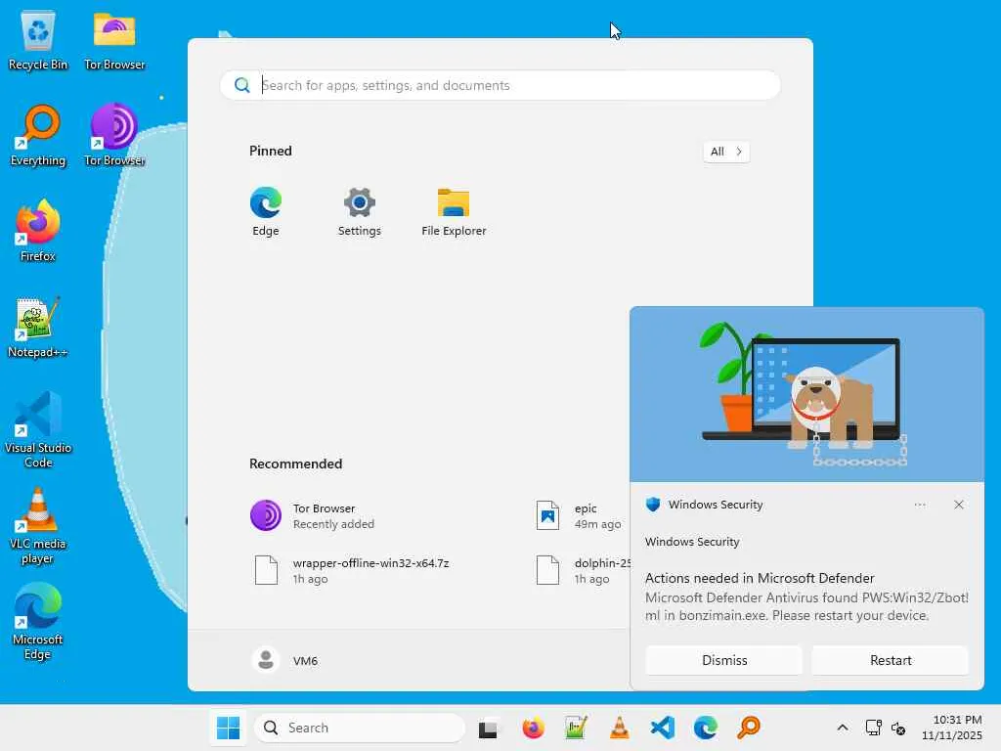Image resolution: width=1001 pixels, height=751 pixels.
Task: Select the Firefox desktop shortcut
Action: pyautogui.click(x=38, y=231)
